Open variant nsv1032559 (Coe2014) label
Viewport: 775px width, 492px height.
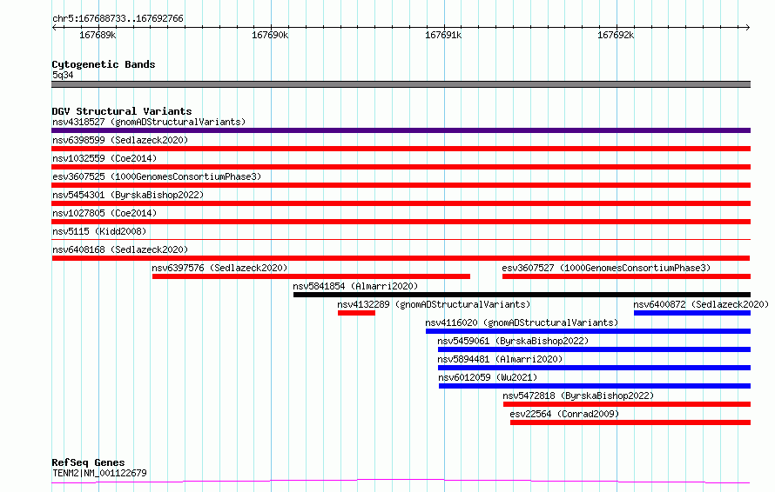point(104,158)
